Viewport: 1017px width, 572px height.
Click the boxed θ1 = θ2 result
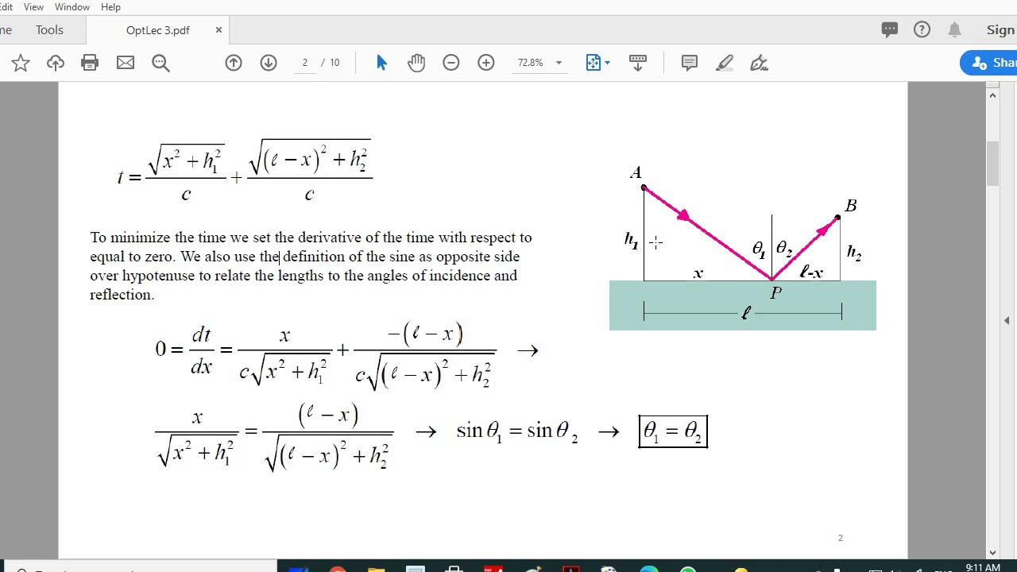[x=673, y=431]
